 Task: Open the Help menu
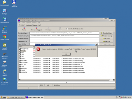(x=39, y=23)
